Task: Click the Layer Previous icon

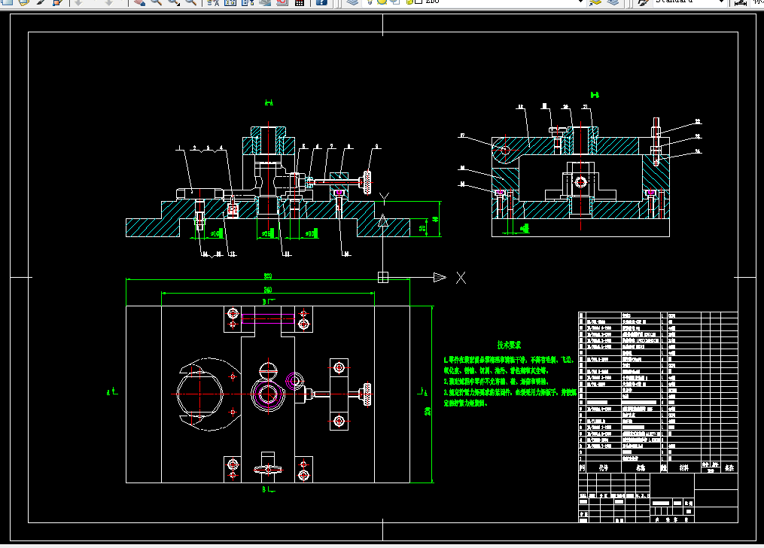Action: pyautogui.click(x=613, y=2)
